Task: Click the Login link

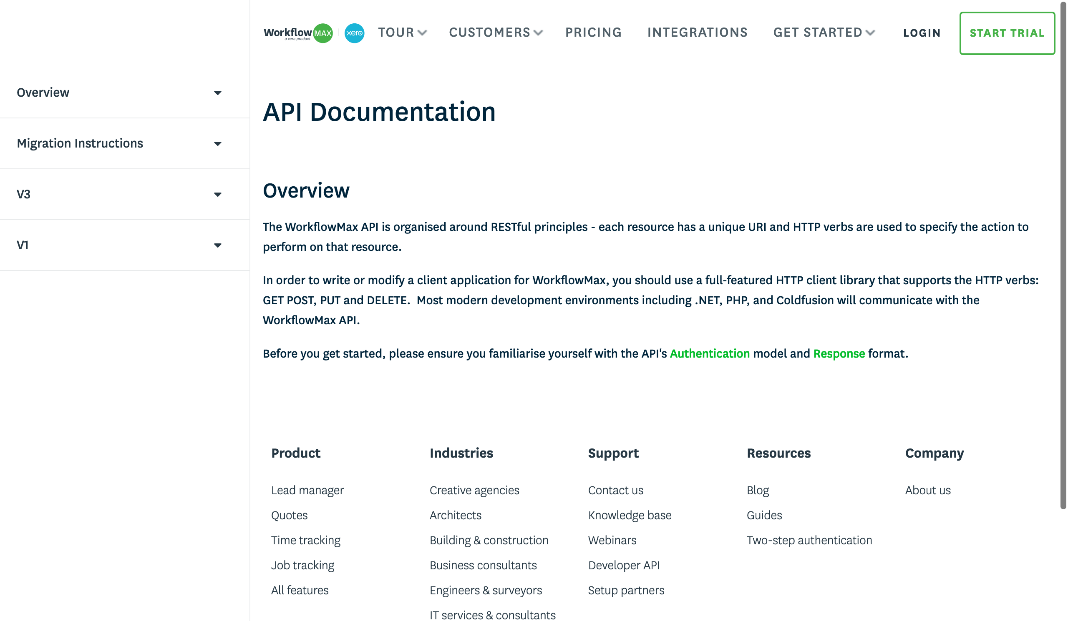Action: tap(922, 33)
